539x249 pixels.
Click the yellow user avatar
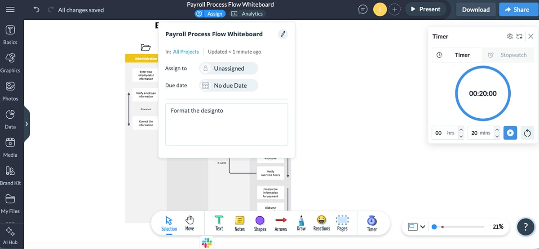pos(380,9)
